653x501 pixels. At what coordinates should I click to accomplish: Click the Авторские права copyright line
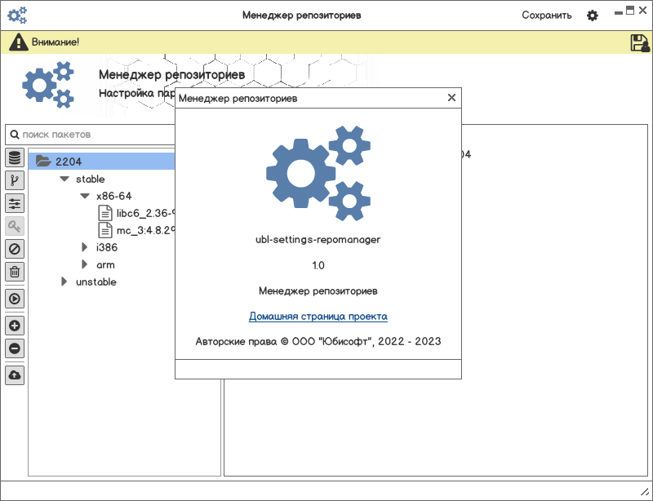[318, 342]
